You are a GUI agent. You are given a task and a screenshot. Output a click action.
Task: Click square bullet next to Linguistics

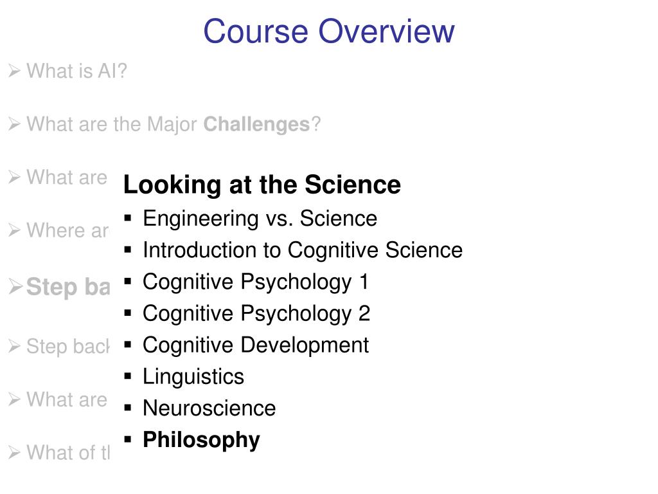[x=128, y=376]
